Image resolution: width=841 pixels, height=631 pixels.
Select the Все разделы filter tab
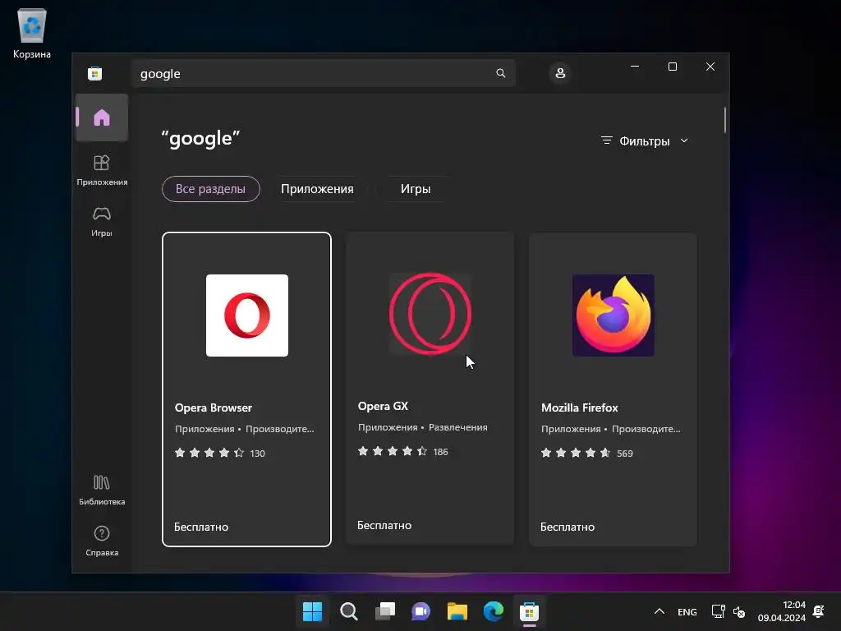click(x=211, y=189)
